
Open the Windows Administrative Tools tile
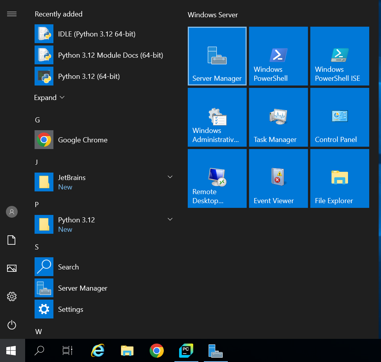click(217, 117)
